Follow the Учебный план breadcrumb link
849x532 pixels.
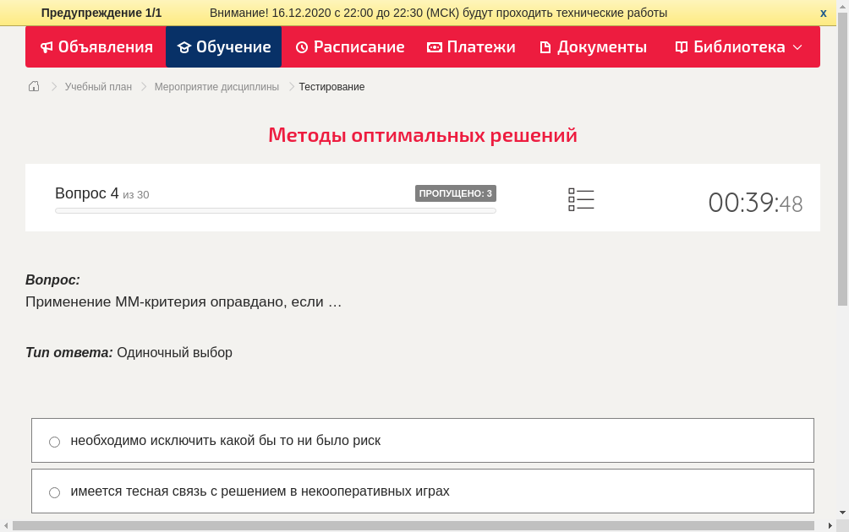click(x=97, y=86)
